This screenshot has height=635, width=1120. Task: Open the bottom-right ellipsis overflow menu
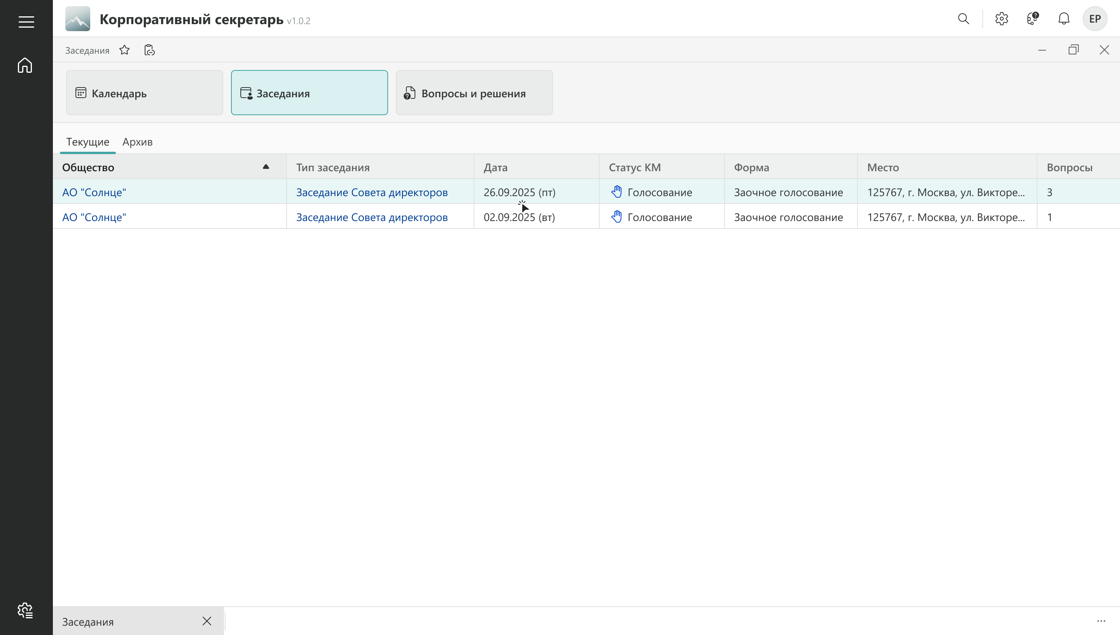pos(1101,621)
